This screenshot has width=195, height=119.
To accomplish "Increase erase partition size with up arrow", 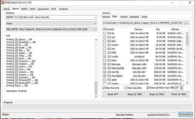I will 182,87.
